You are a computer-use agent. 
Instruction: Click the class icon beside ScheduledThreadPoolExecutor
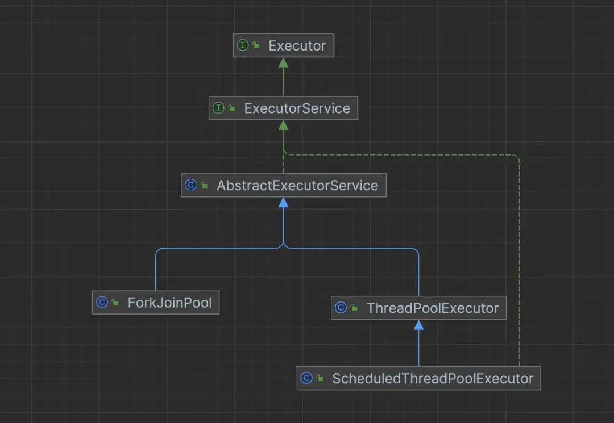click(x=306, y=378)
